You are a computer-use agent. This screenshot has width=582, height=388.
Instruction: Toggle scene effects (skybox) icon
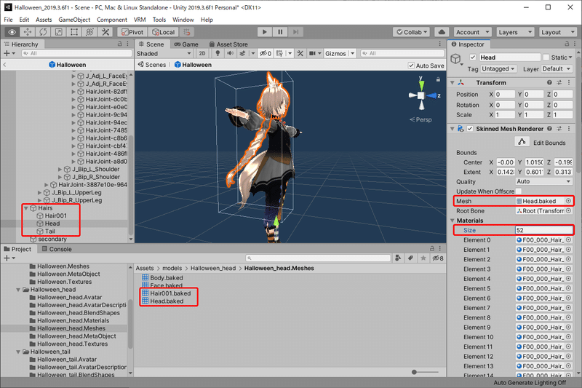(x=242, y=53)
